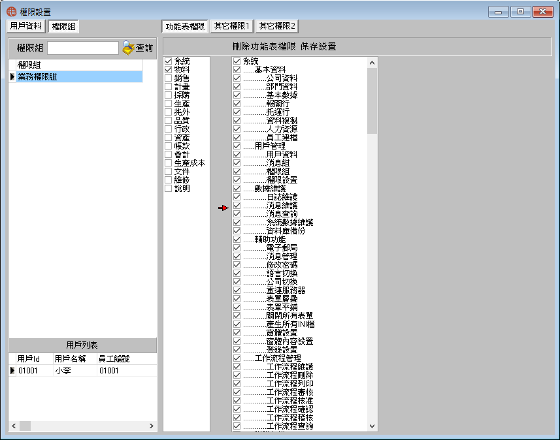Toggle the 報關行 permission checkbox
The width and height of the screenshot is (560, 440).
(237, 104)
